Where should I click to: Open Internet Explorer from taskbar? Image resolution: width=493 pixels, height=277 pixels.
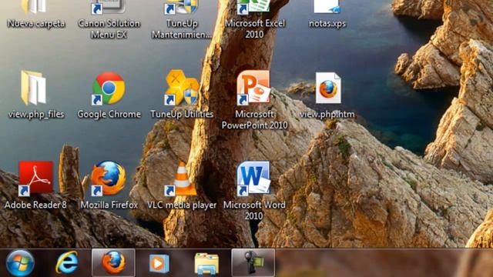[x=67, y=262]
